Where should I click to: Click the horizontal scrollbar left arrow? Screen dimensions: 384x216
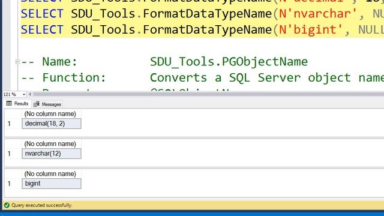(30, 94)
